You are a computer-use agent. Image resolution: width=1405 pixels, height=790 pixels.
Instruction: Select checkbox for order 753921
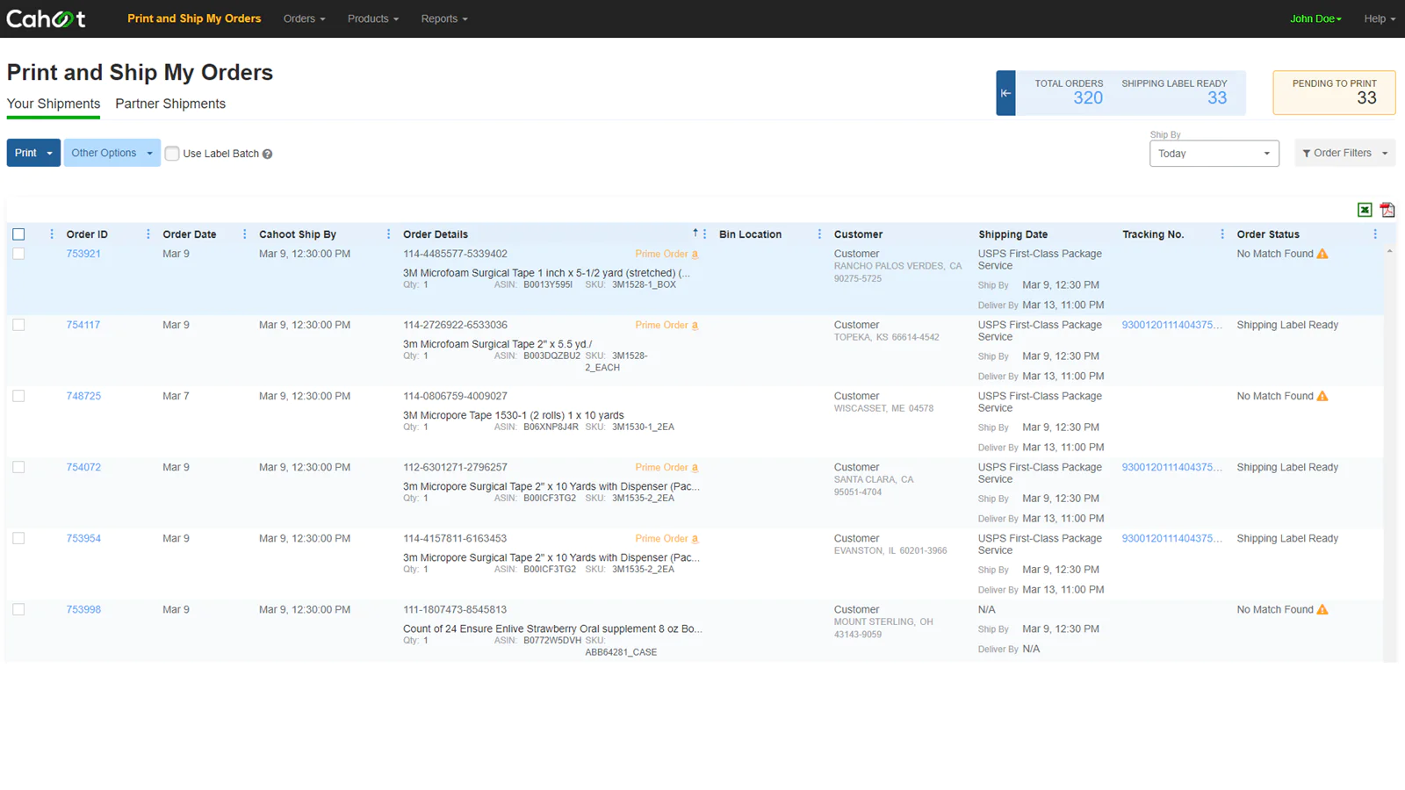(18, 254)
